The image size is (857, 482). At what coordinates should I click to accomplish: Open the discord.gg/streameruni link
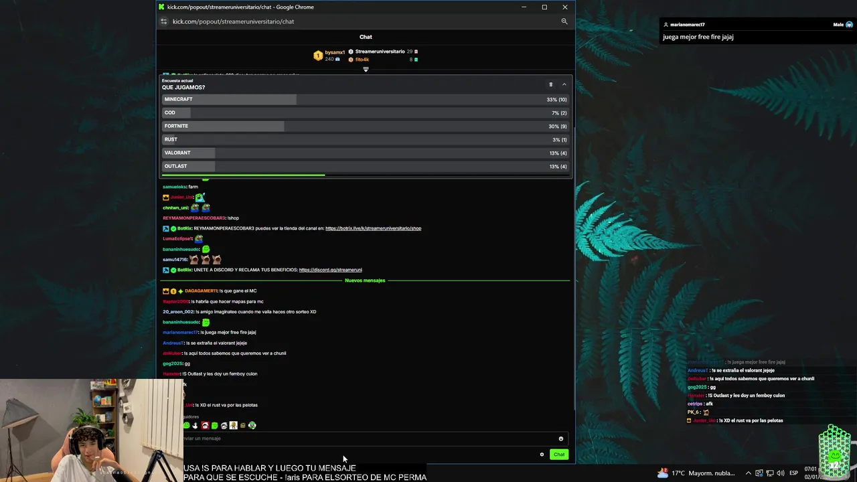pyautogui.click(x=330, y=270)
